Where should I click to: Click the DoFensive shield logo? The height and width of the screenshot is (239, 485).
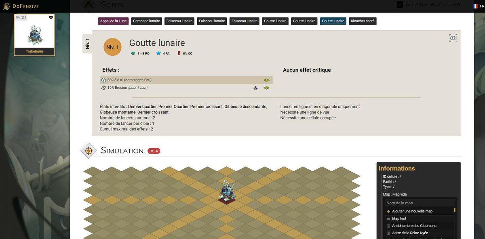pos(6,6)
